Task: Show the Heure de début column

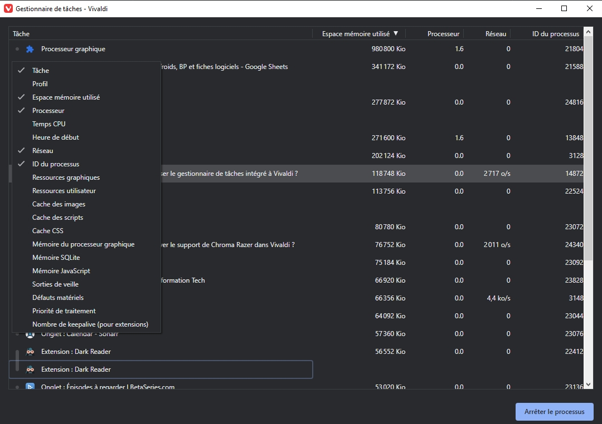Action: click(86, 137)
